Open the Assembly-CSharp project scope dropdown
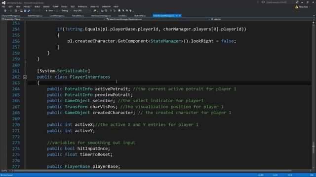 [53, 19]
